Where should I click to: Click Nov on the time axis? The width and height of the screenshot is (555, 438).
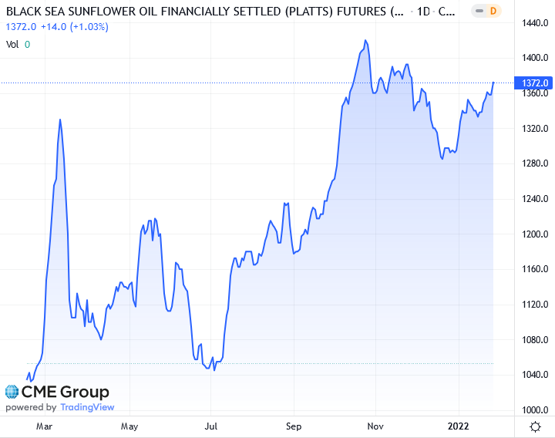[x=375, y=426]
